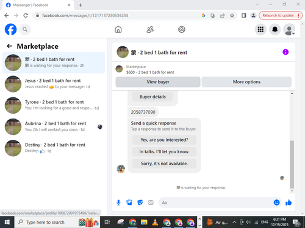Image resolution: width=305 pixels, height=228 pixels.
Task: Close the Messenger | Facebook tab
Action: [69, 5]
